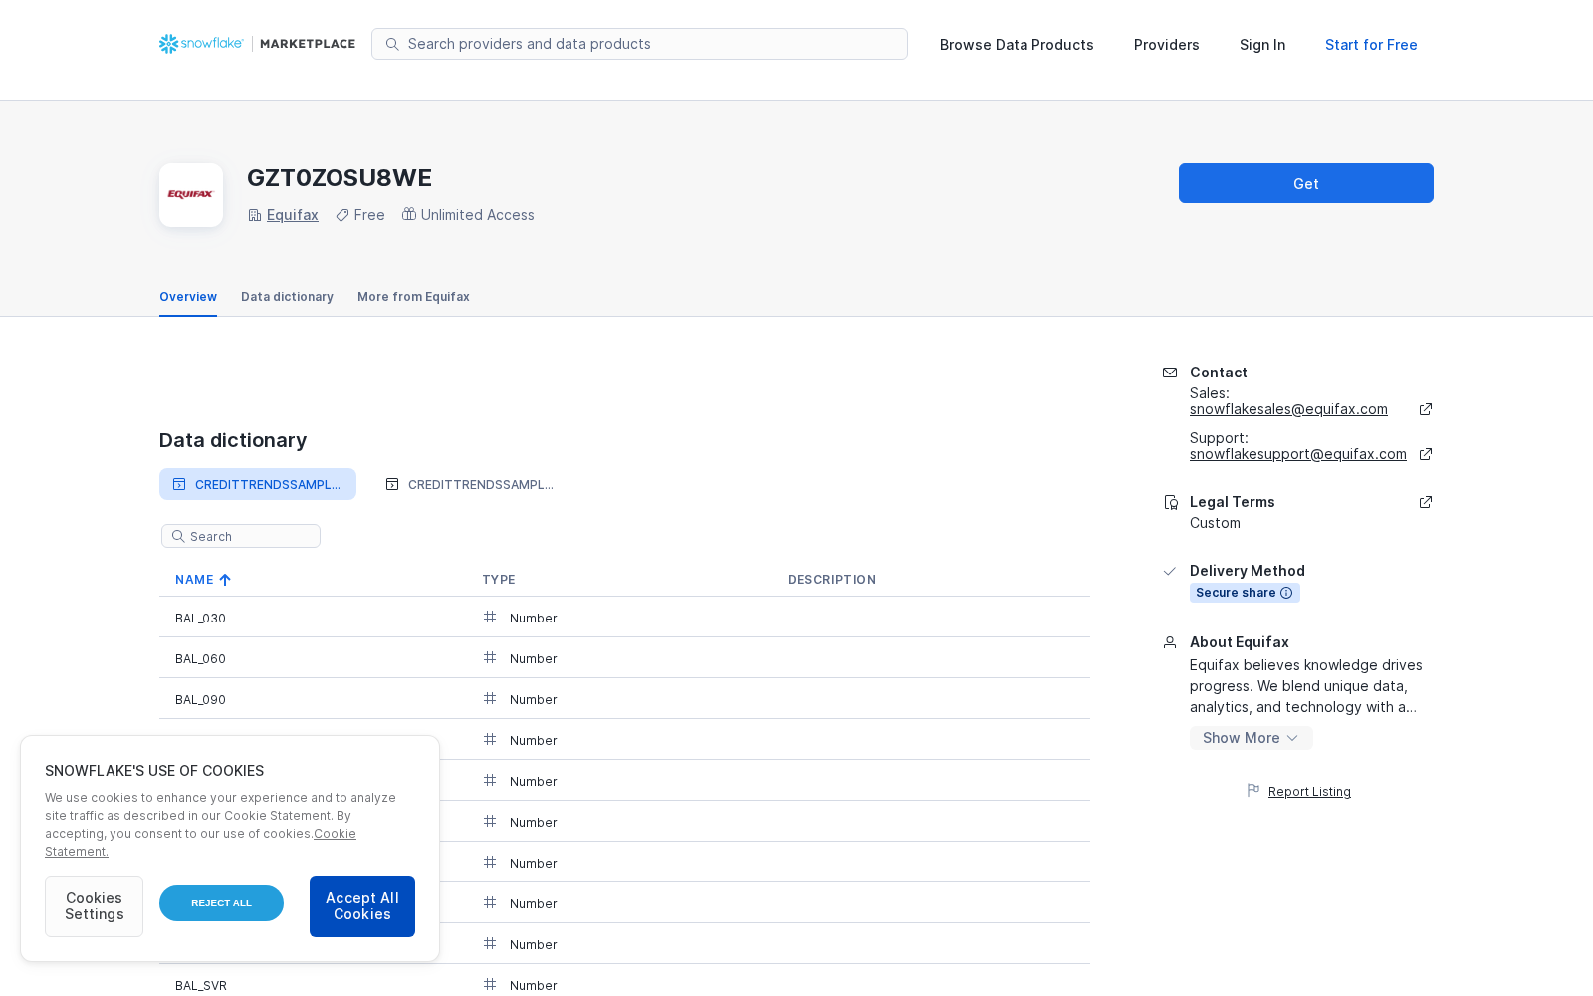The height and width of the screenshot is (996, 1593).
Task: Open Browse Data Products menu
Action: coord(1017,45)
